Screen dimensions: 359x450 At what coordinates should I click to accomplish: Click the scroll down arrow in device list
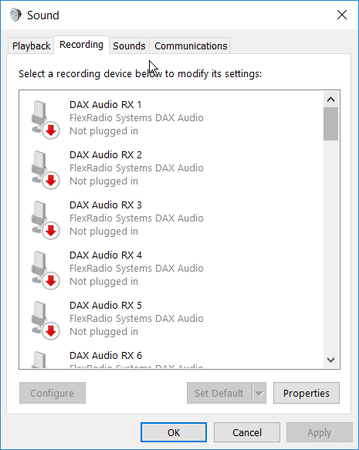point(330,360)
